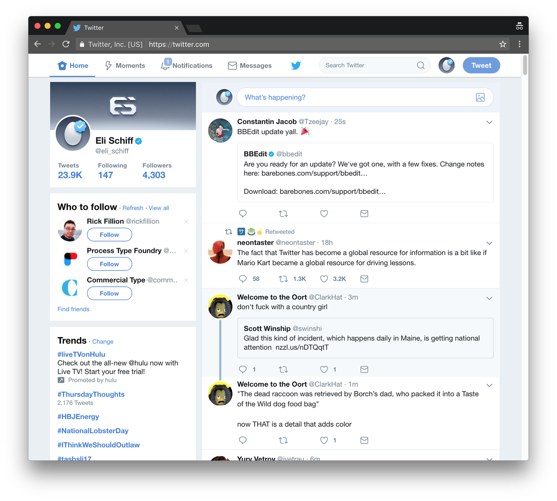Retweet Constantin Jacob's BBEdit tweet
The image size is (557, 501).
tap(283, 214)
